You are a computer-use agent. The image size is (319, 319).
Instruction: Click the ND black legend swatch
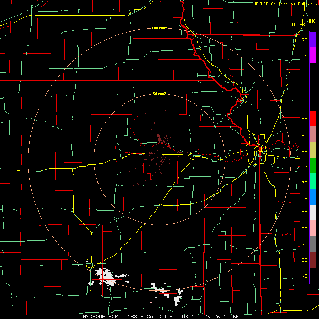coord(313,276)
